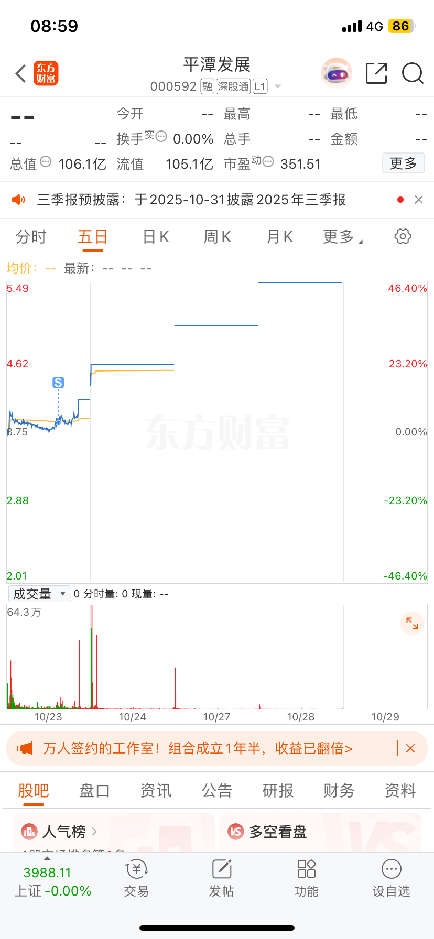Click the 更多 button in quote panel
The height and width of the screenshot is (939, 434).
(403, 163)
